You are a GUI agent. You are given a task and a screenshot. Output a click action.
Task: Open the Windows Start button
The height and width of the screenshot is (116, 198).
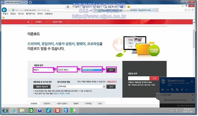(5, 111)
